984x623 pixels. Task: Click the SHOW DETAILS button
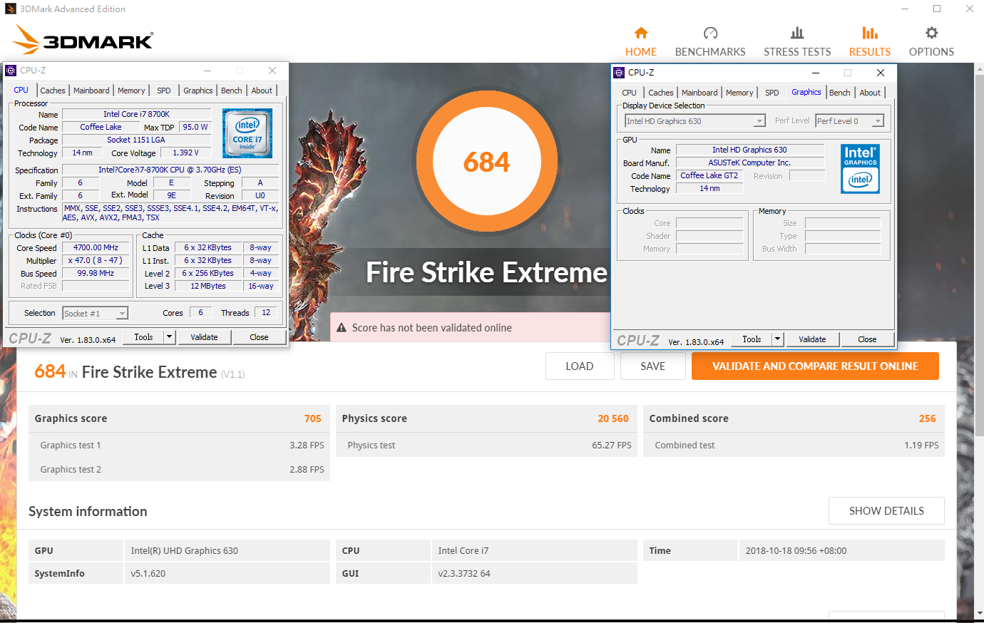click(x=886, y=511)
